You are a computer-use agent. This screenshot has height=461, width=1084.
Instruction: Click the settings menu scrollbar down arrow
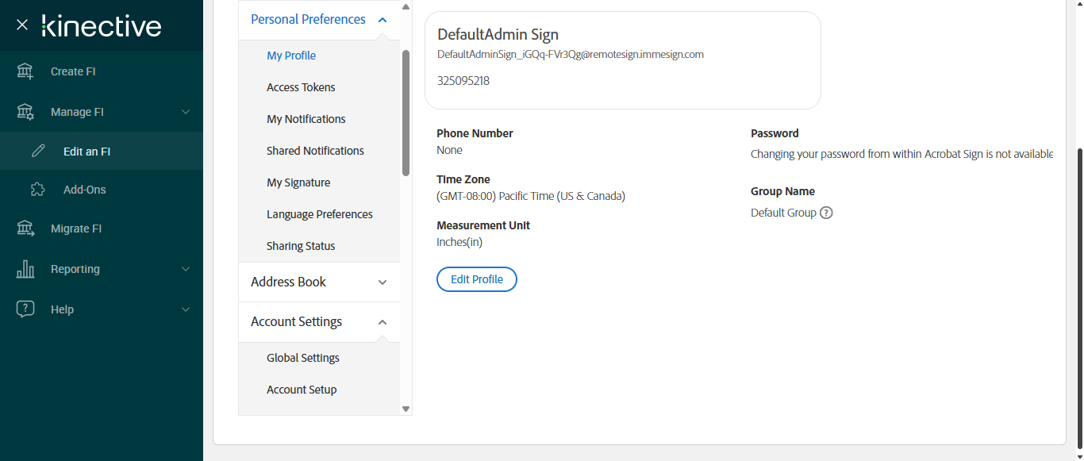pyautogui.click(x=406, y=409)
